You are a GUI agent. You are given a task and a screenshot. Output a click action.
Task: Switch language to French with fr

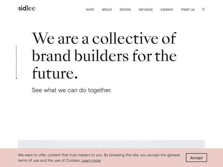203,9
